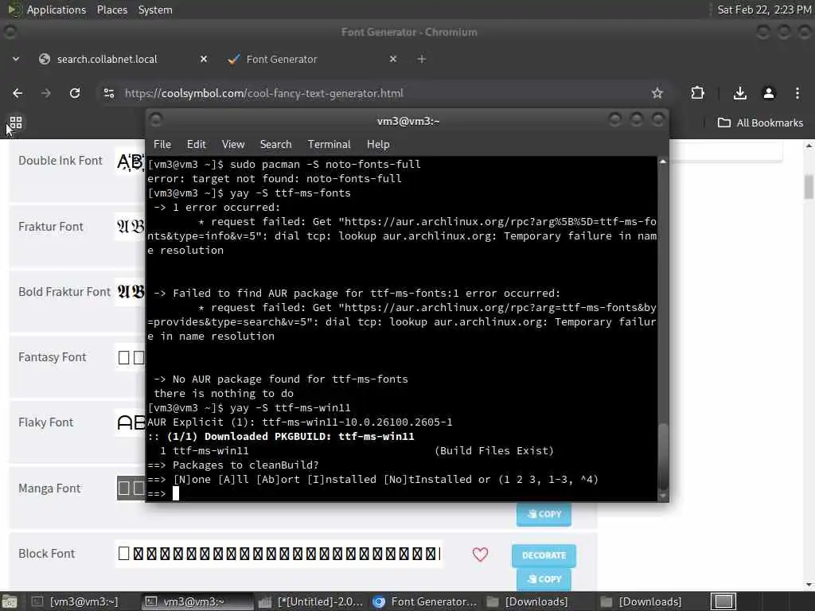Click the Block Font text field

279,554
